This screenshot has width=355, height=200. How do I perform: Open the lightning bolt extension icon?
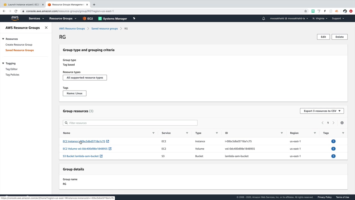tap(325, 11)
